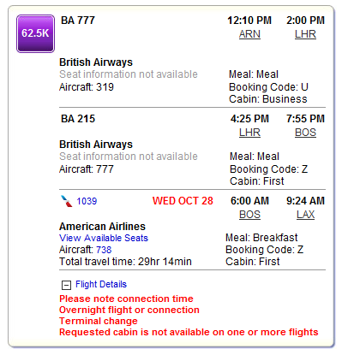Click Requested cabin is not available notice
The width and height of the screenshot is (342, 349).
(x=189, y=332)
